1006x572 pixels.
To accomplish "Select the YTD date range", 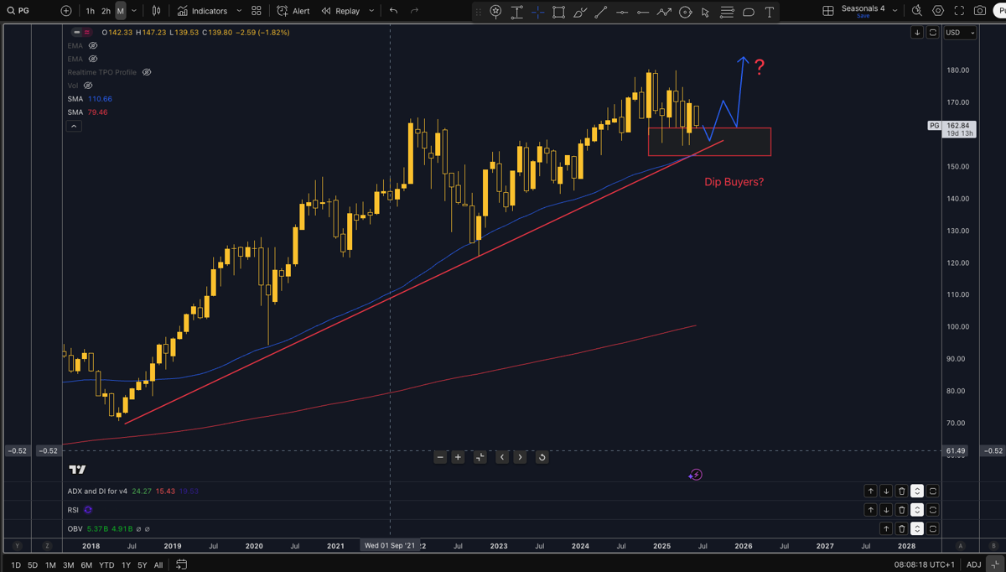I will click(106, 565).
